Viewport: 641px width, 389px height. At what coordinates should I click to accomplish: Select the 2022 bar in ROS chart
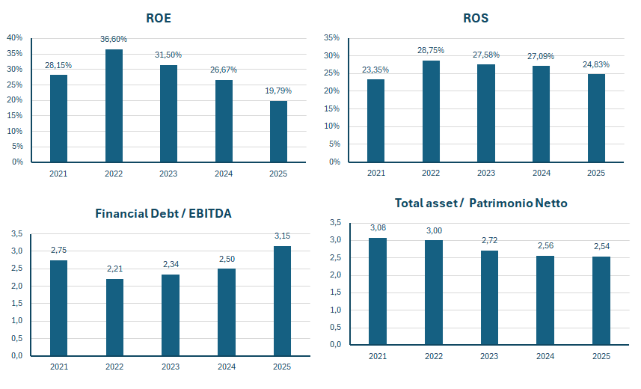[x=431, y=111]
